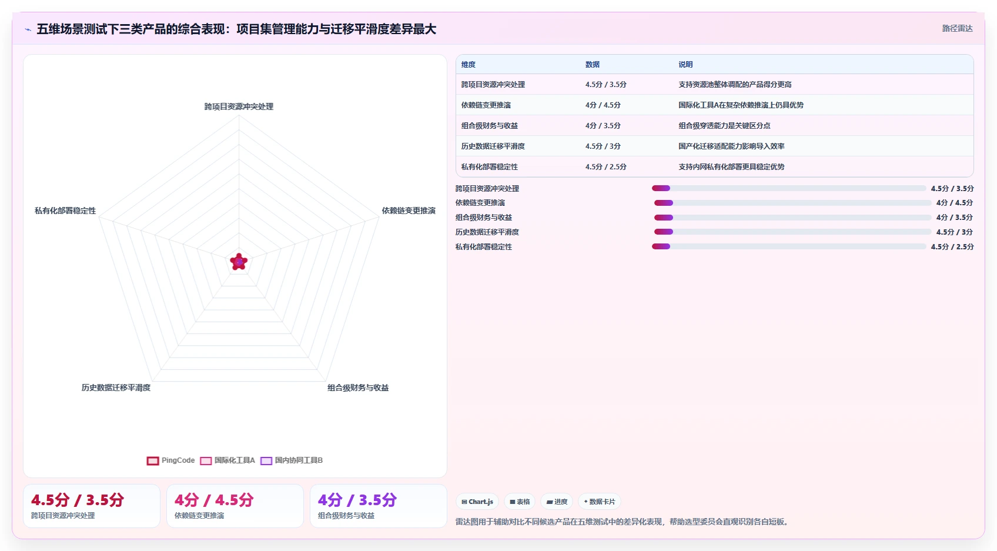This screenshot has height=551, width=997.
Task: Click note 国际化工具A在复杂依赖推演上仍具优势
Action: (x=741, y=105)
